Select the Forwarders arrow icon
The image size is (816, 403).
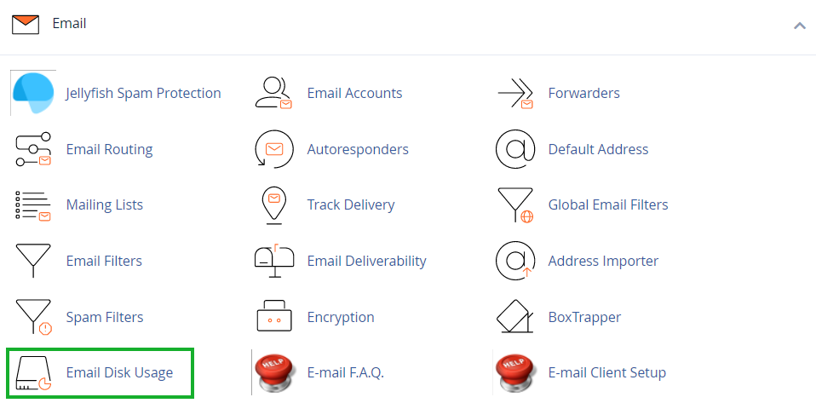[x=515, y=94]
